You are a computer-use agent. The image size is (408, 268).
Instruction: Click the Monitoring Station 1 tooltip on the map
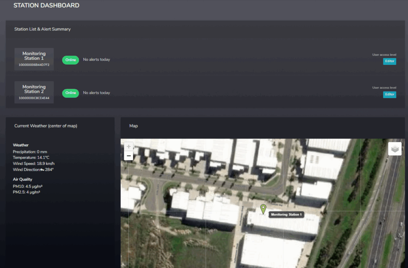[x=286, y=214]
